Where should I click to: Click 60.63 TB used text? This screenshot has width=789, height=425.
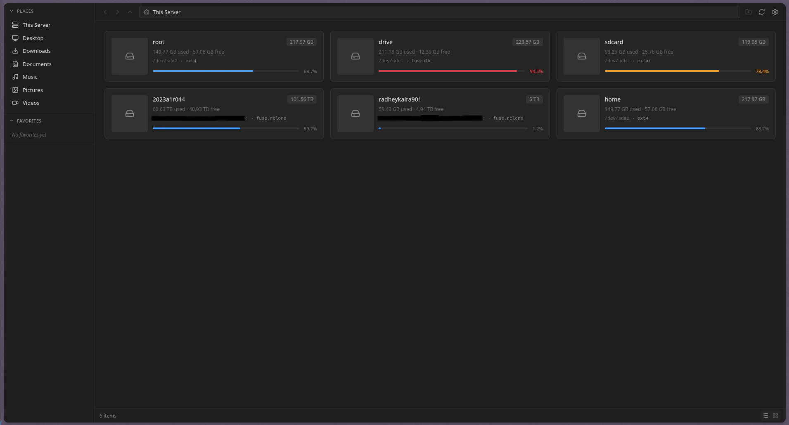click(x=169, y=109)
